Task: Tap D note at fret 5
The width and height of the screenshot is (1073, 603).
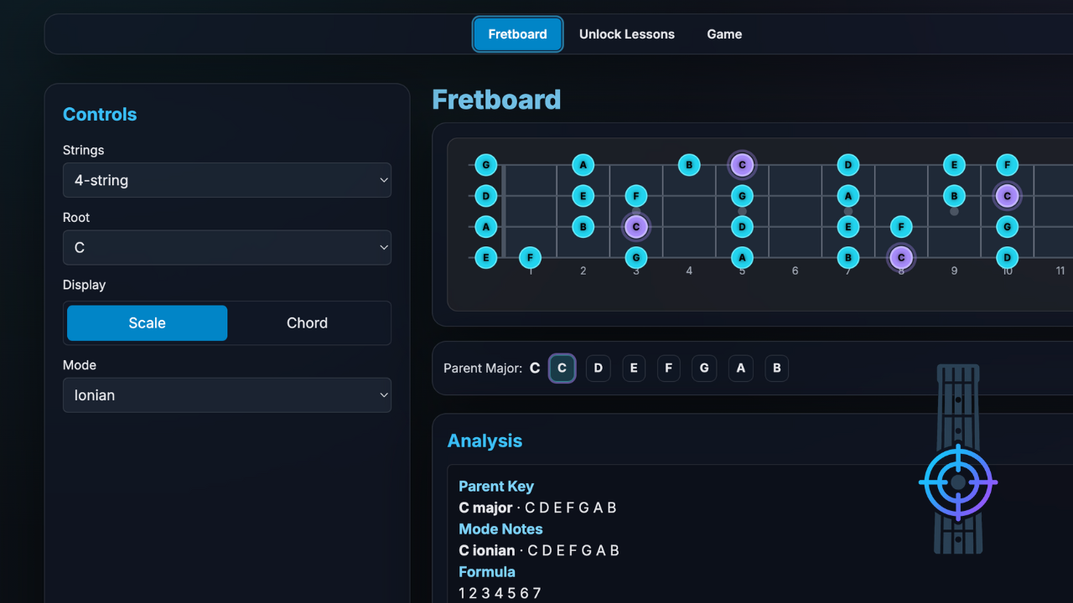Action: tap(742, 226)
